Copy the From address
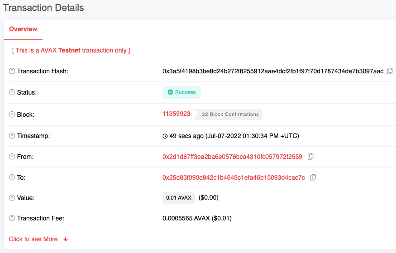This screenshot has height=253, width=396. point(310,157)
